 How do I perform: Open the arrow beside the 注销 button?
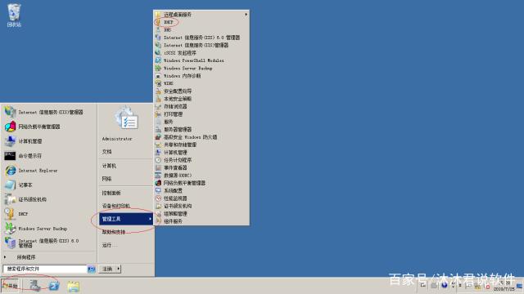pyautogui.click(x=118, y=269)
